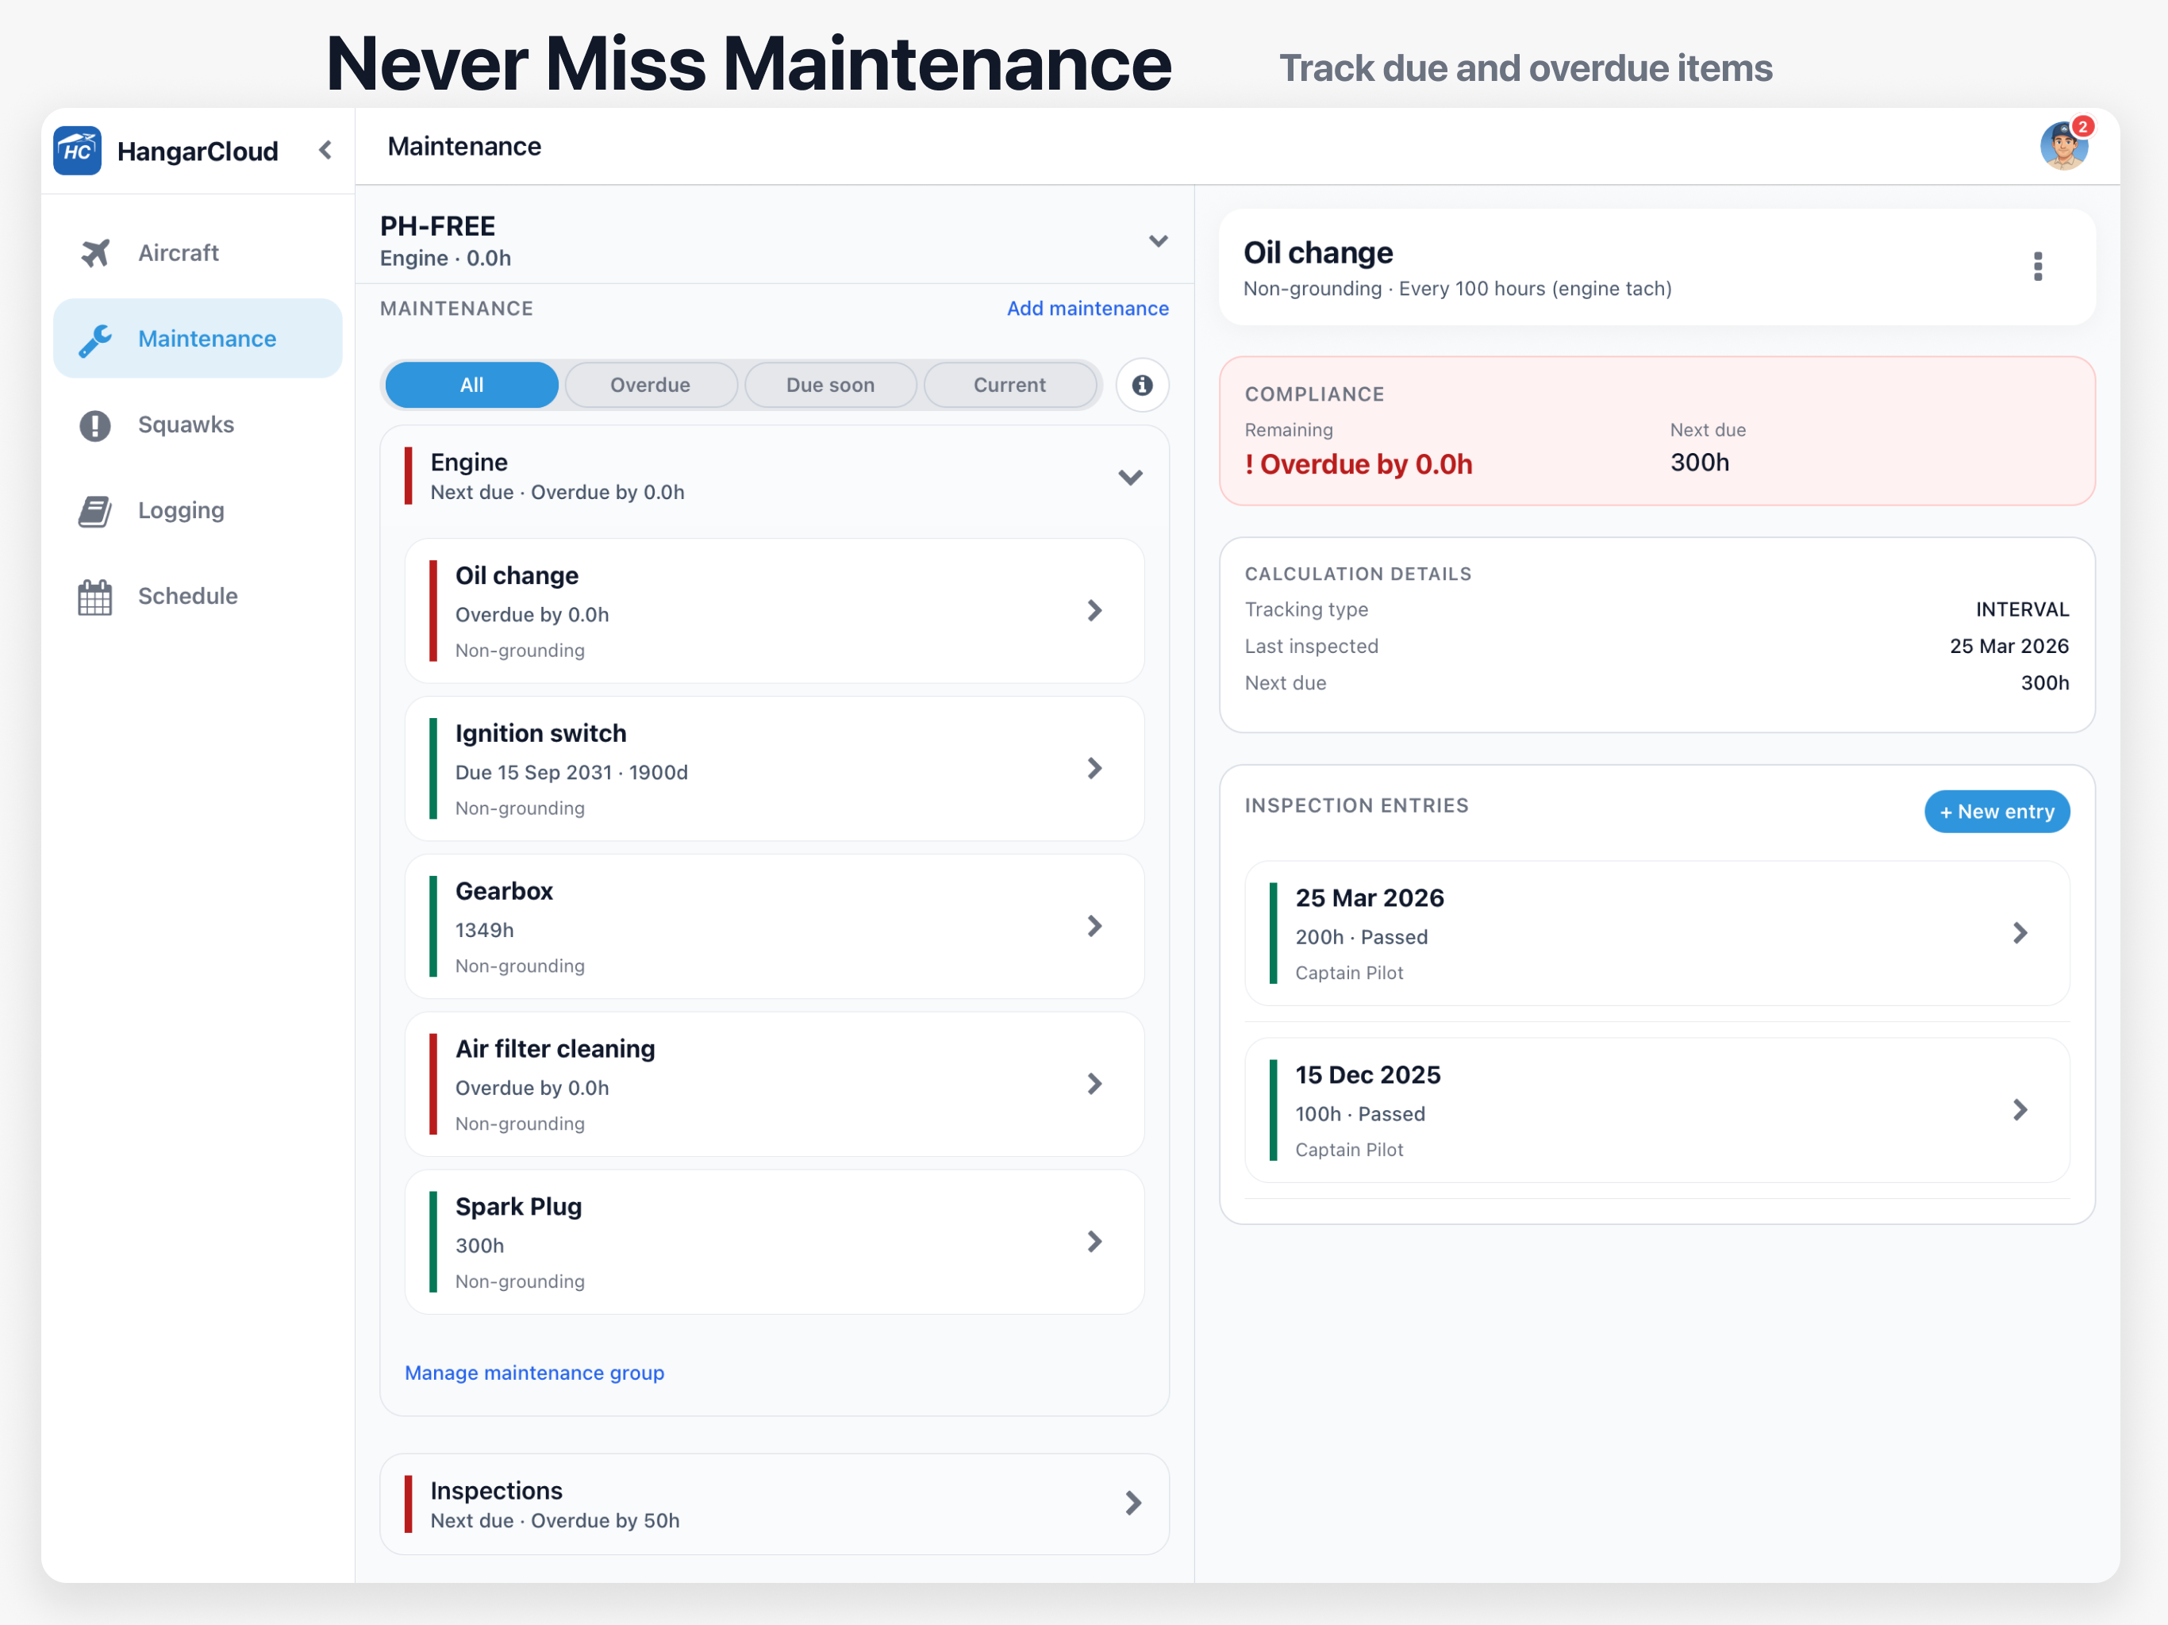
Task: Click the Squawks exclamation icon
Action: click(95, 425)
